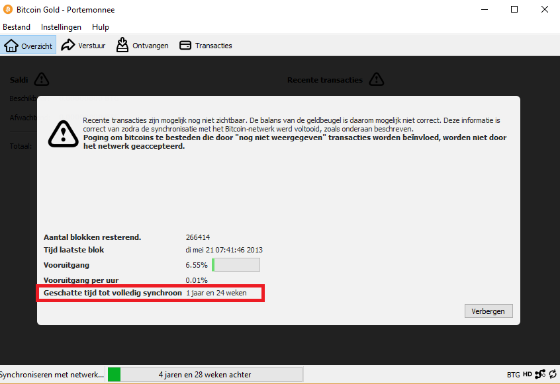The width and height of the screenshot is (560, 384).
Task: Close the Bitcoin Gold window
Action: (x=545, y=9)
